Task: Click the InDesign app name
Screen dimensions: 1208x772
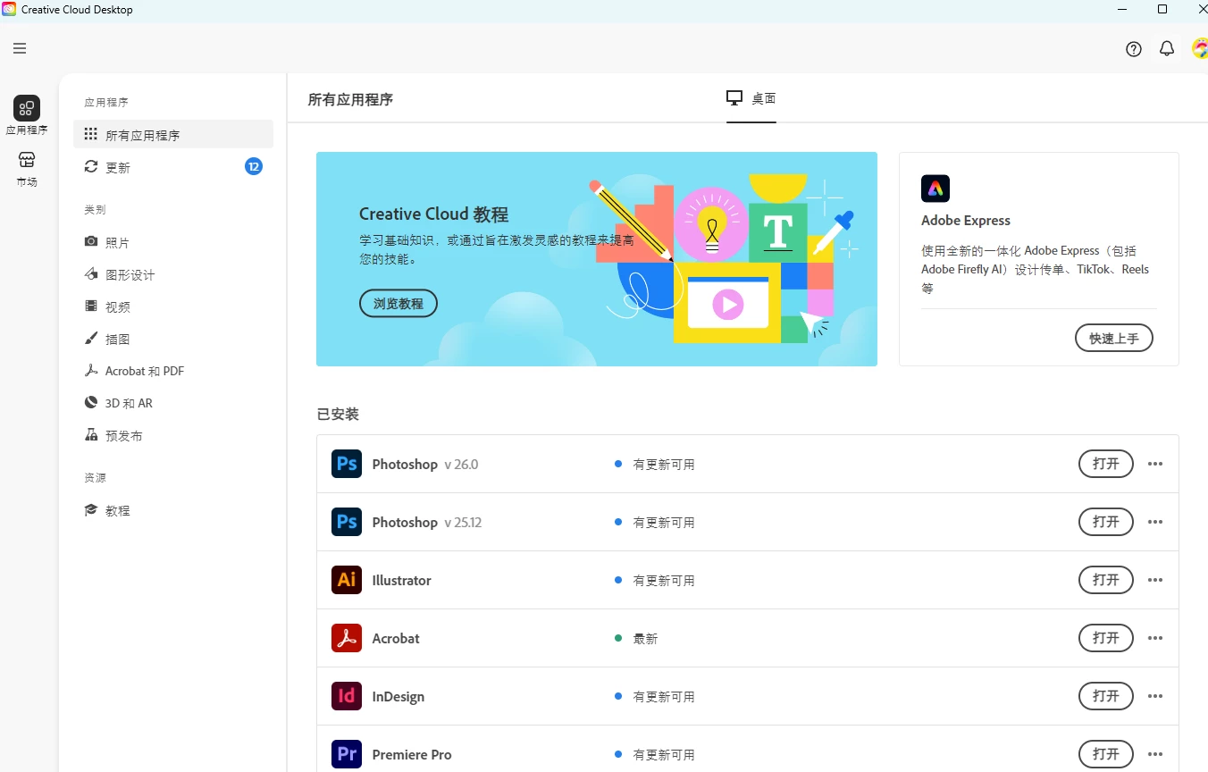Action: 398,696
